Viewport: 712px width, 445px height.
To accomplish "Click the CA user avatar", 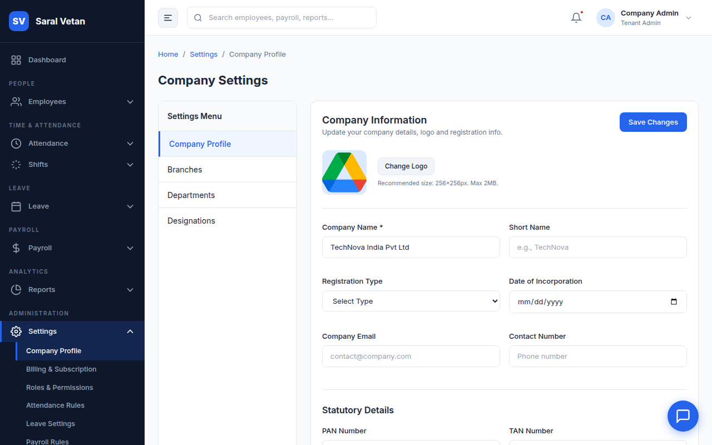I will tap(606, 18).
